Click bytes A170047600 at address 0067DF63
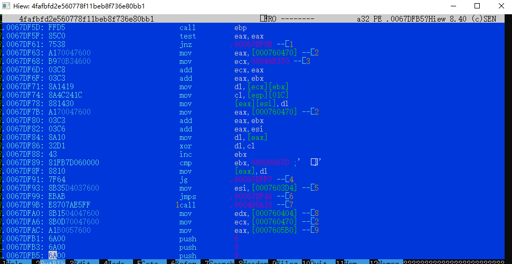512x264 pixels. [x=70, y=53]
